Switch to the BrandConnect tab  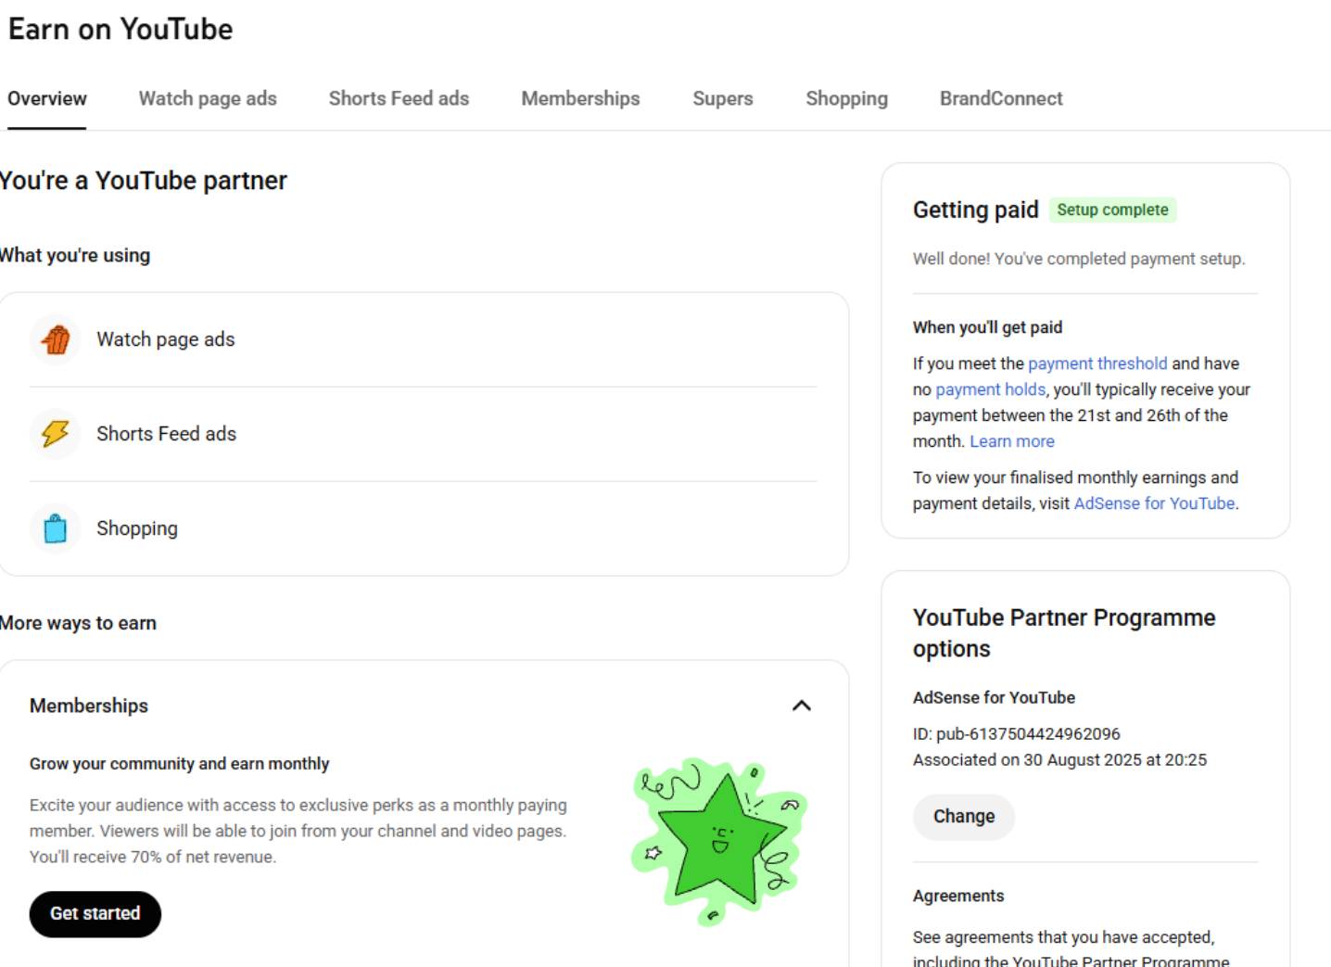[x=1001, y=98]
